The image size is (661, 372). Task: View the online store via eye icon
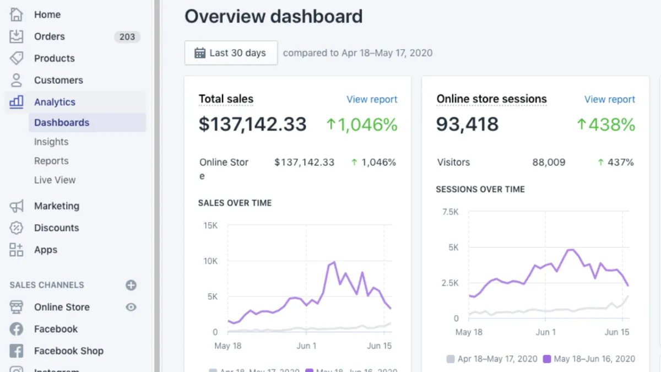(x=131, y=307)
